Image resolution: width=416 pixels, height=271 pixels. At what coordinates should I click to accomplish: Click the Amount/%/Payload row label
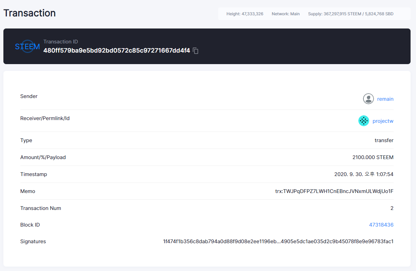43,157
